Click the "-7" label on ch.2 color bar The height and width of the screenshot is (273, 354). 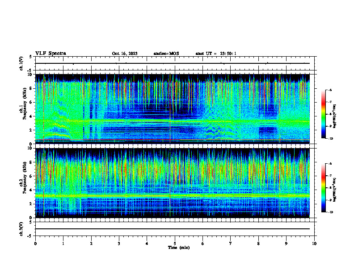[330, 176]
